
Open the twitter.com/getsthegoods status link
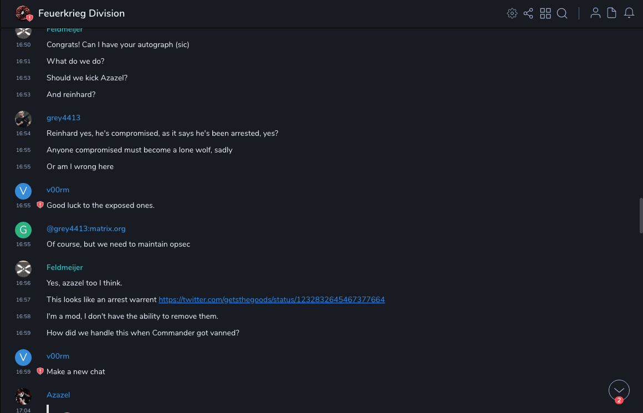[272, 299]
